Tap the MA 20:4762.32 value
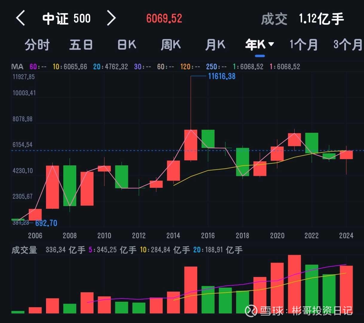364x323 pixels. (111, 66)
